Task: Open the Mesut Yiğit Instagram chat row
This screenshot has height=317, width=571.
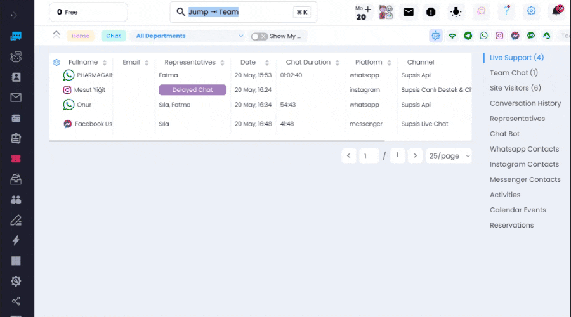Action: (x=260, y=90)
